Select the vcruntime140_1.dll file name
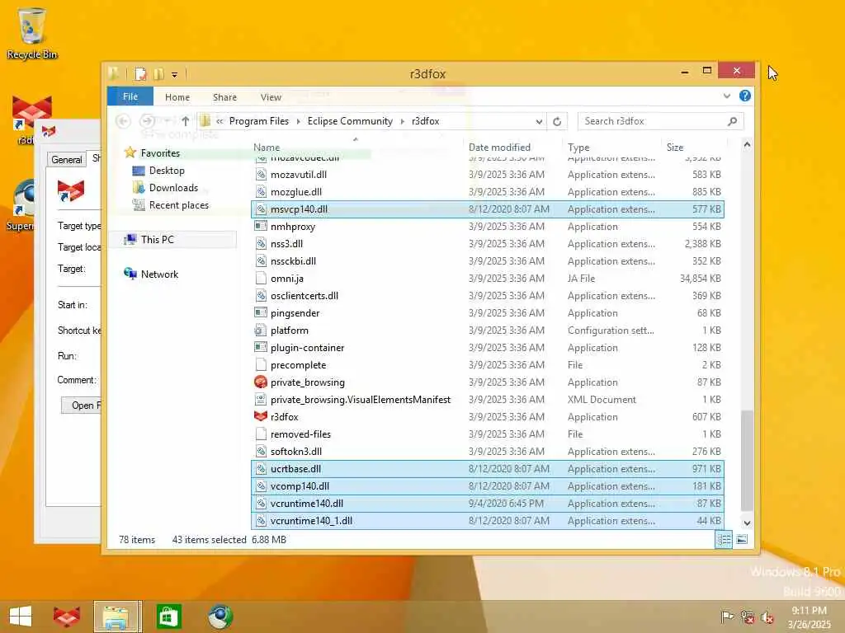Viewport: 845px width, 633px height. tap(311, 521)
